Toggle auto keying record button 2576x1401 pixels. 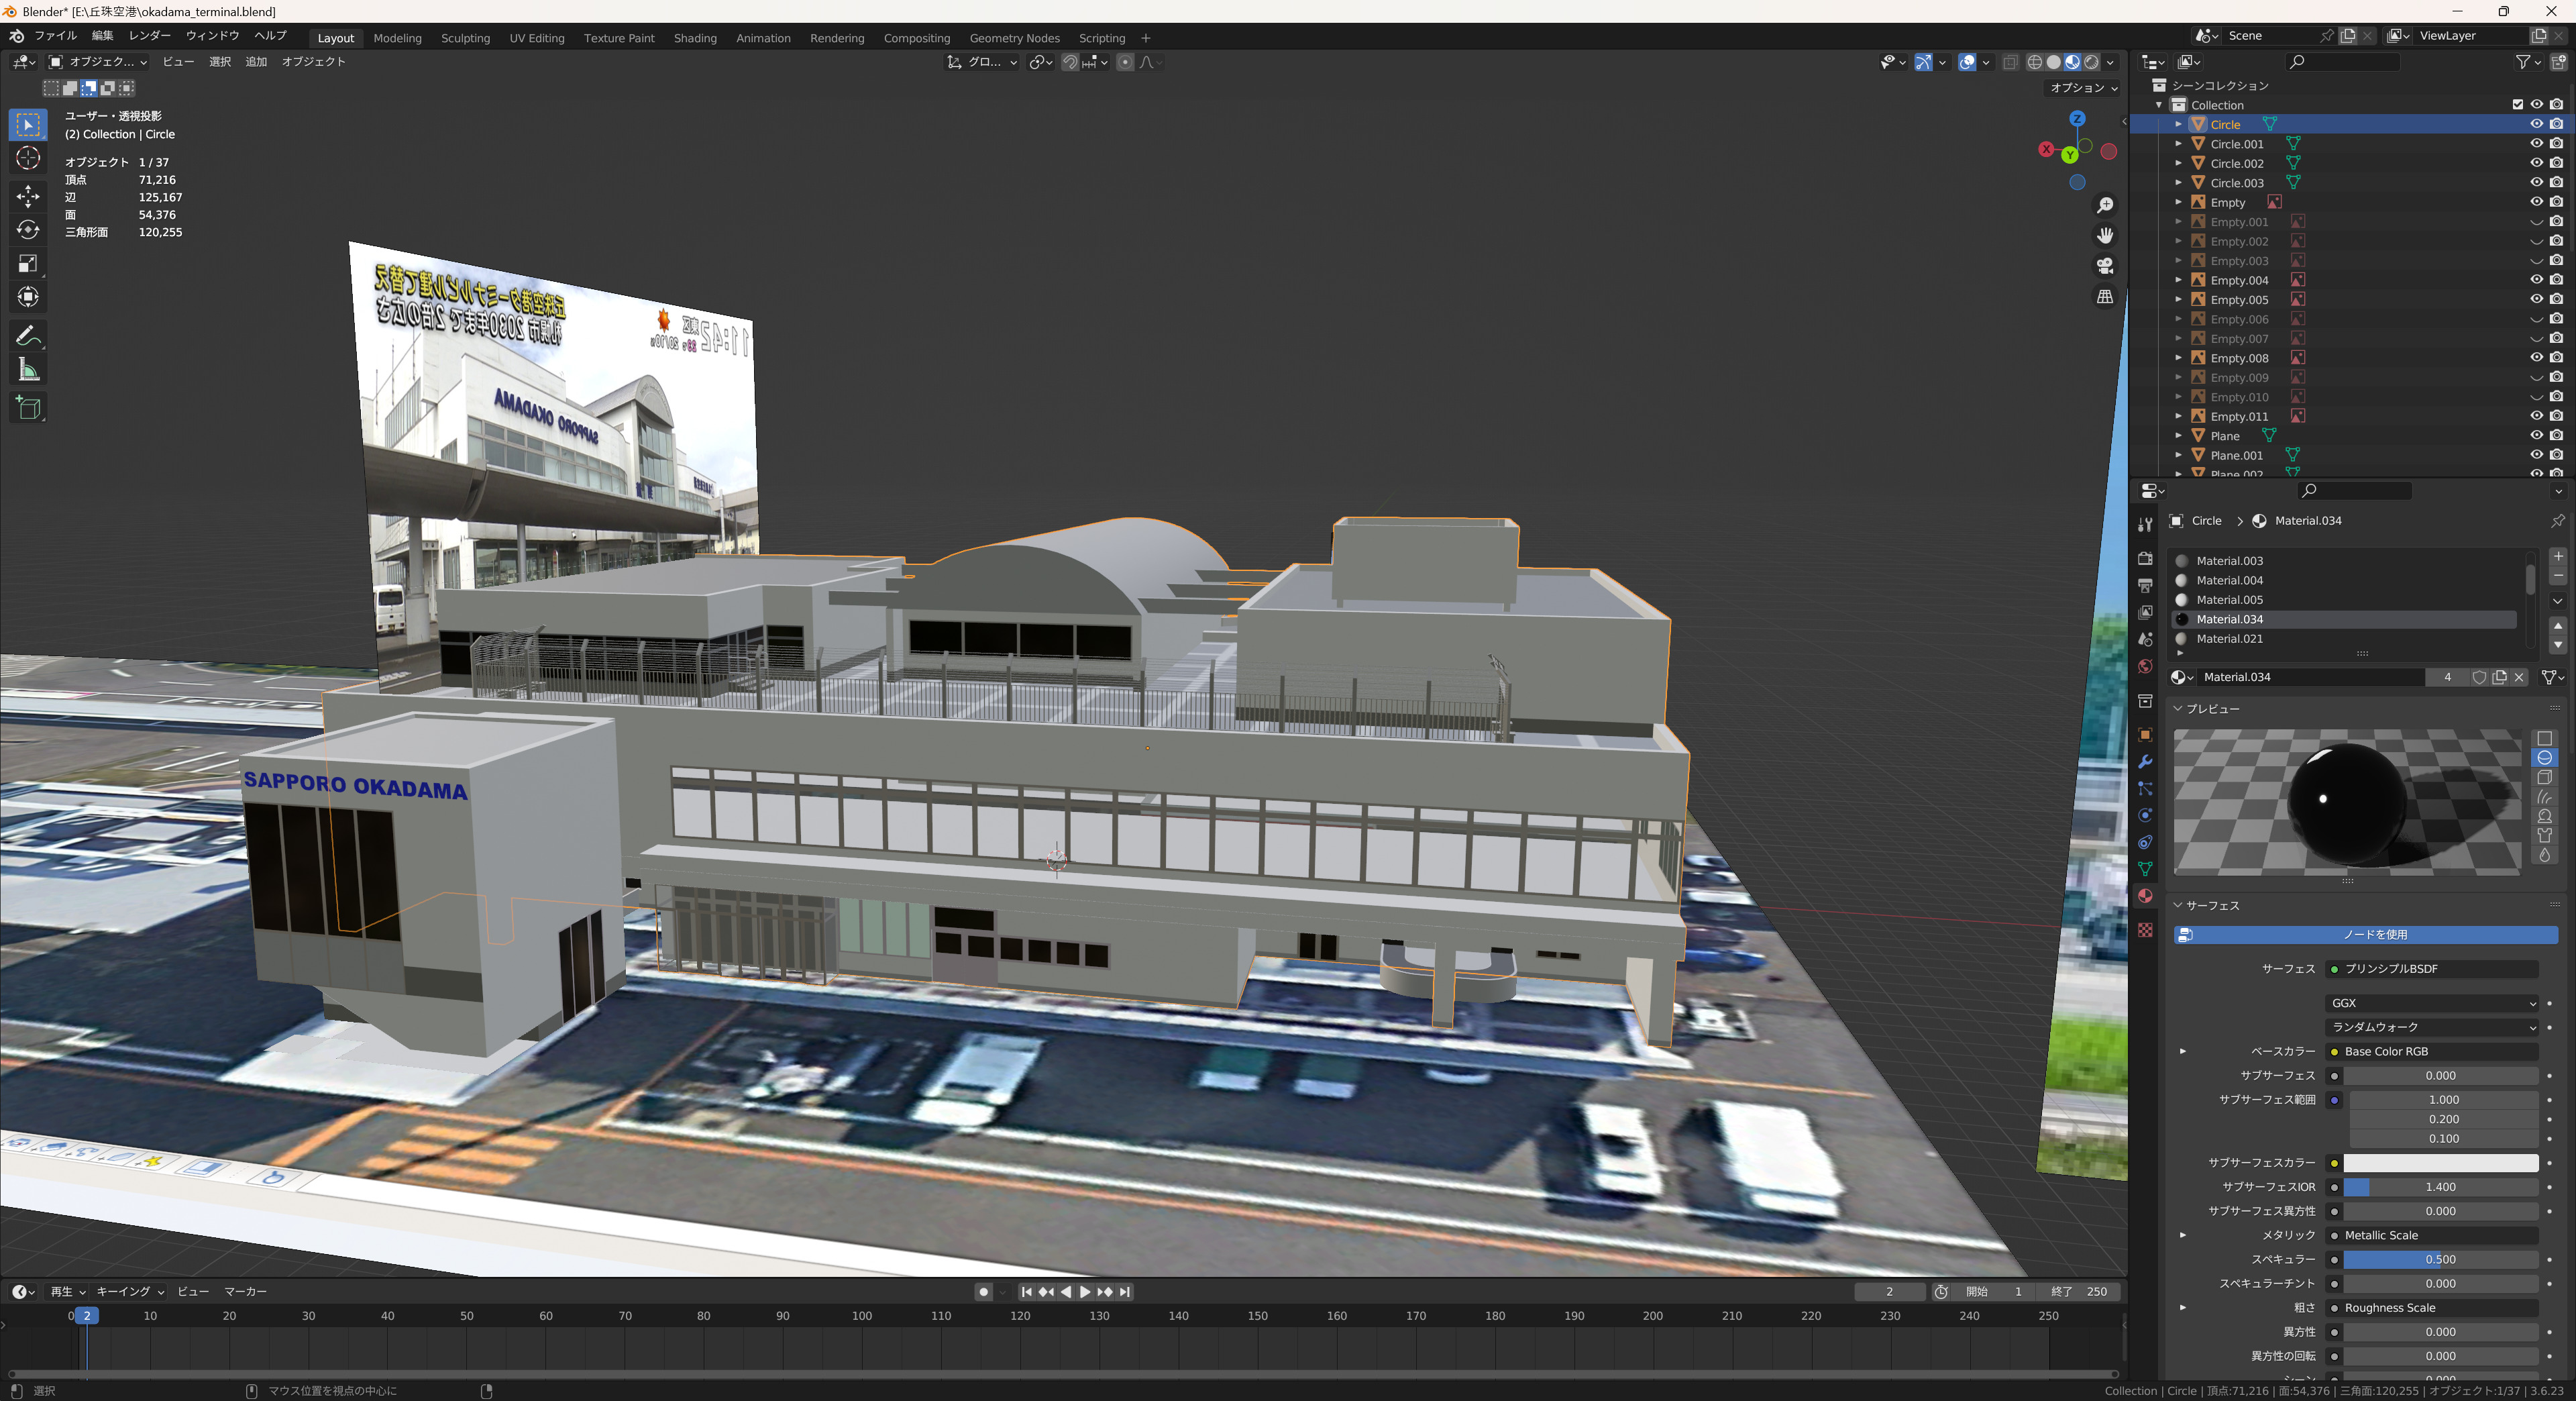[x=983, y=1292]
